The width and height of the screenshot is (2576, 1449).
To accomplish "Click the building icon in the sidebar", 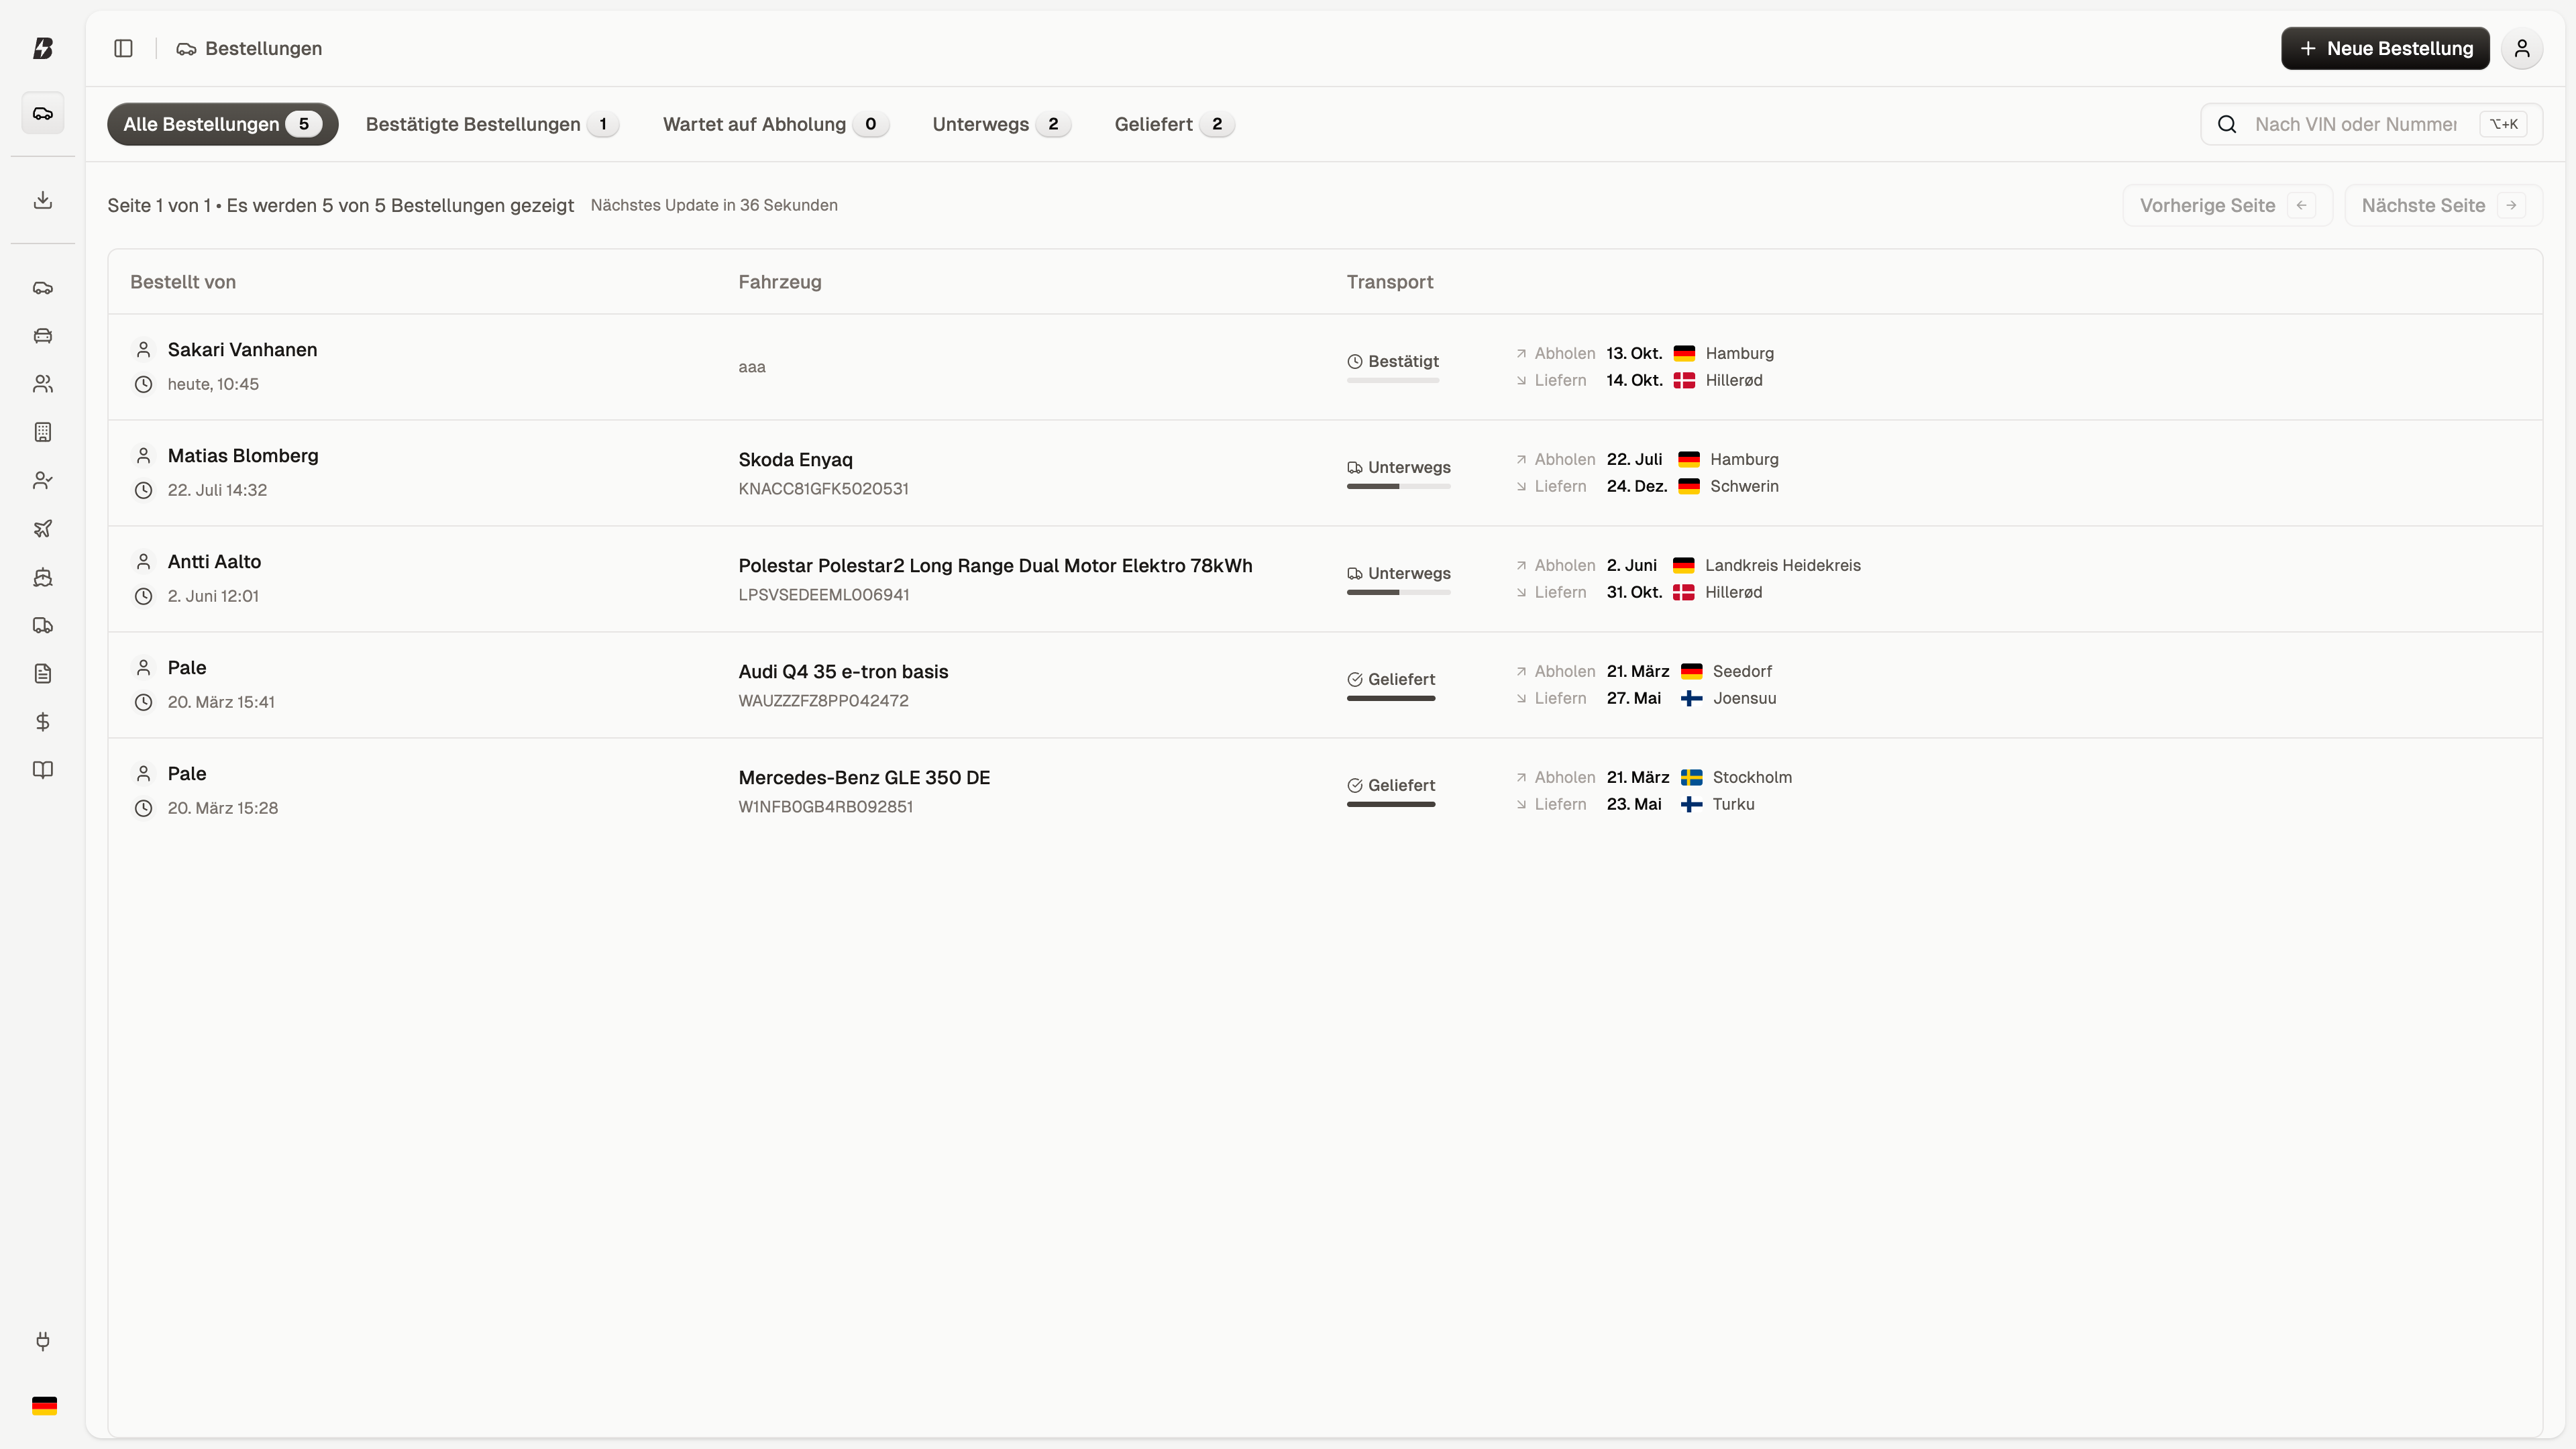I will [43, 432].
